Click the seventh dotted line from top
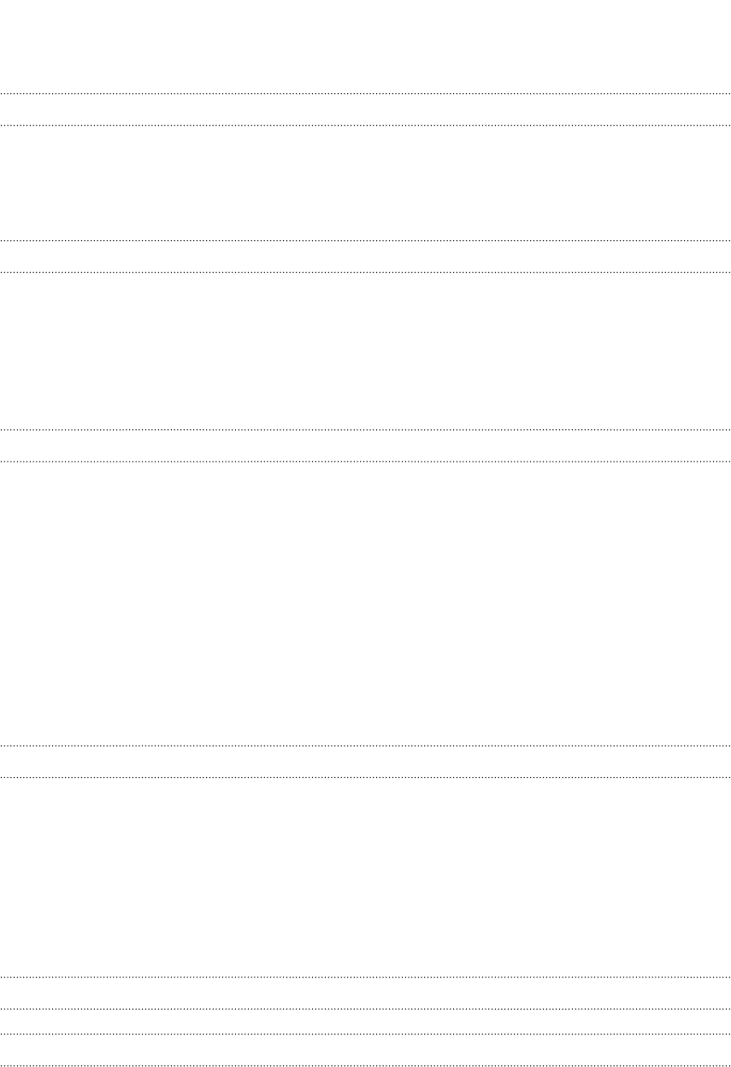 coord(365,746)
